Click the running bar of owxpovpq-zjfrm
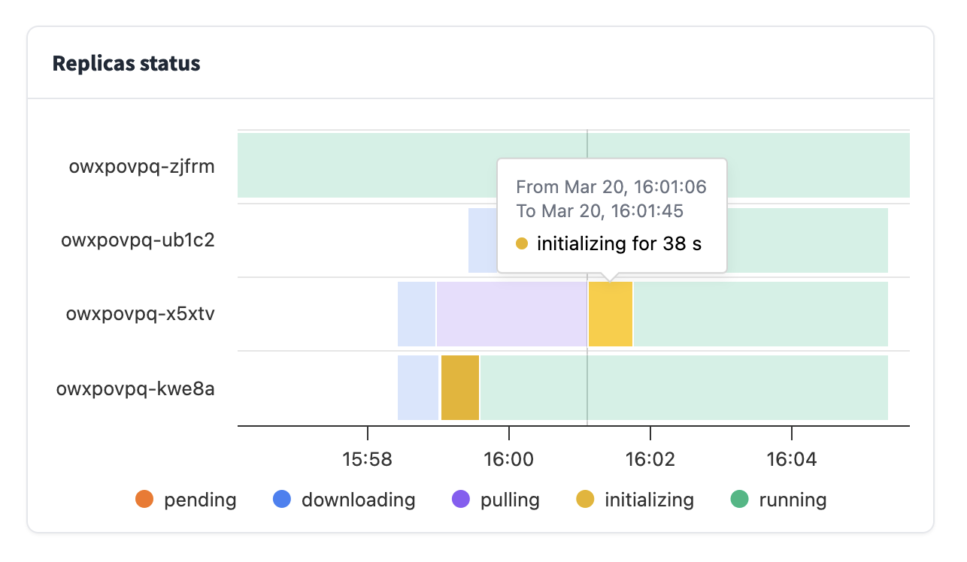Screen dimensions: 967x562 tap(361, 165)
